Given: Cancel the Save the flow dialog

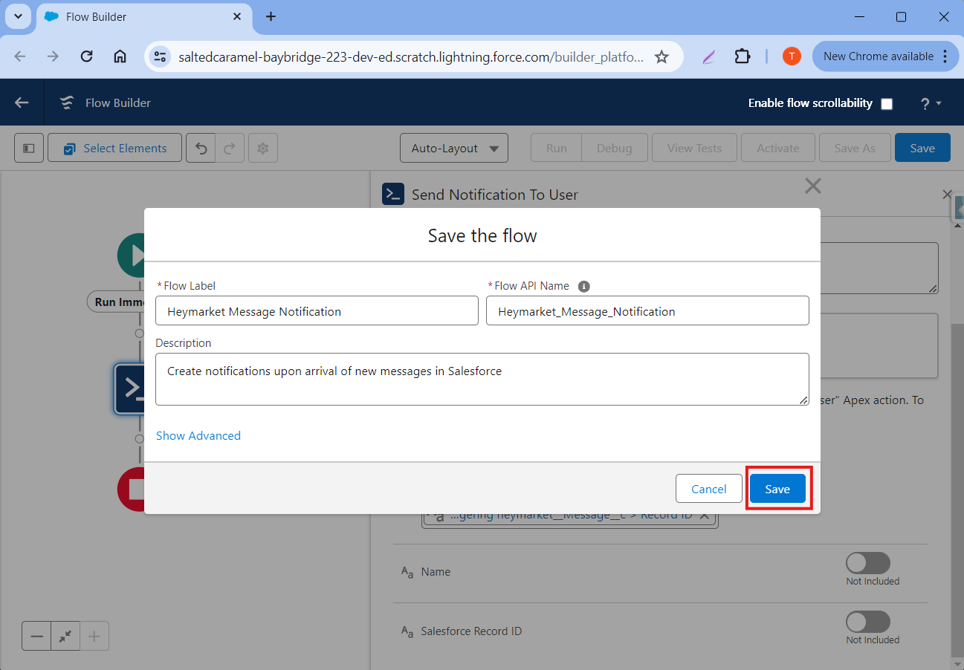Looking at the screenshot, I should pyautogui.click(x=709, y=489).
